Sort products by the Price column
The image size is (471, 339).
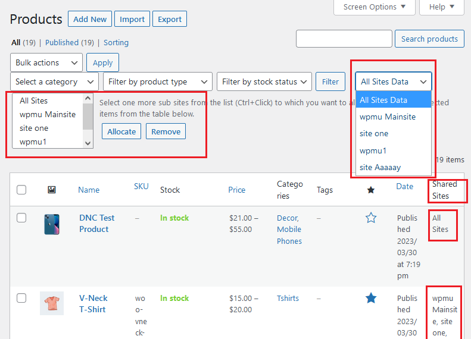click(236, 190)
